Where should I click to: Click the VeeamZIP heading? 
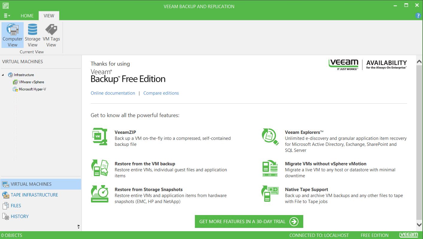(x=125, y=132)
